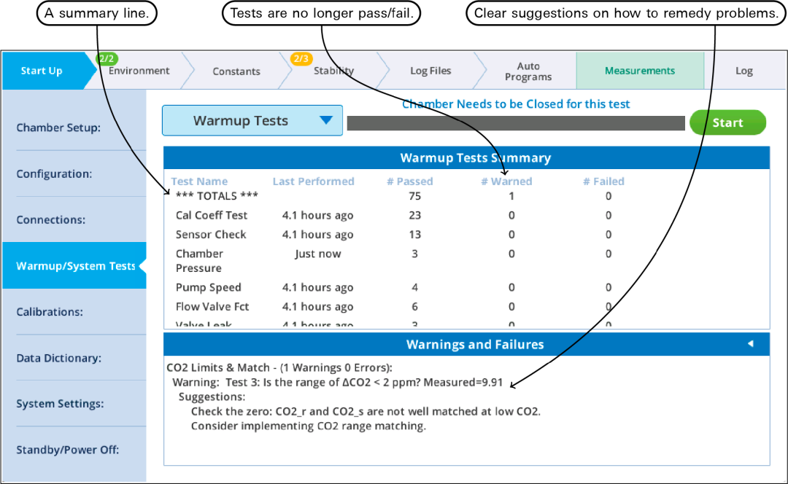Screen dimensions: 788x484
Task: Select the Auto Programs tab
Action: pyautogui.click(x=528, y=71)
